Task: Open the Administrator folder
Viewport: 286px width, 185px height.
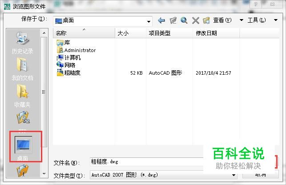Action: [76, 50]
